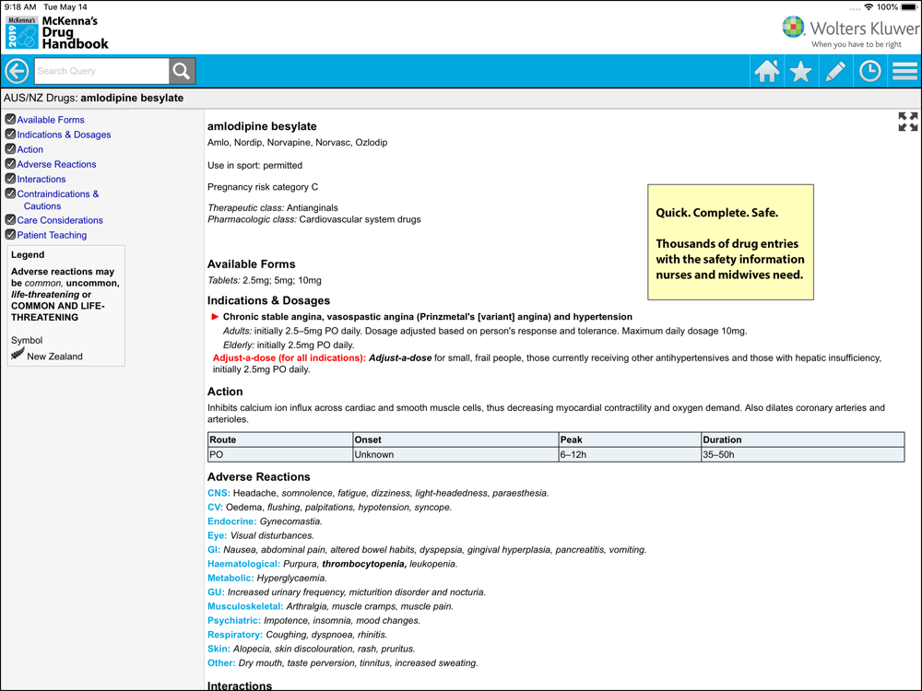The height and width of the screenshot is (691, 922).
Task: Click the Respiratory label
Action: click(235, 635)
